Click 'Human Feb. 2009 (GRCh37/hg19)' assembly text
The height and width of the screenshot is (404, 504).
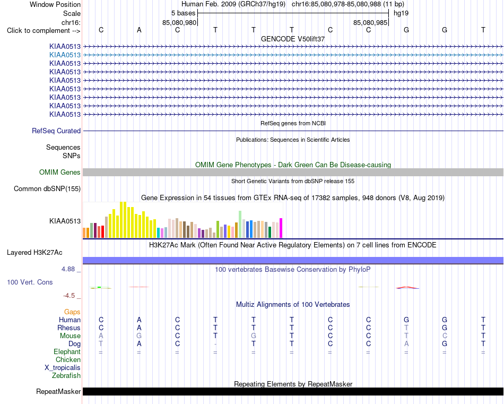coord(233,4)
